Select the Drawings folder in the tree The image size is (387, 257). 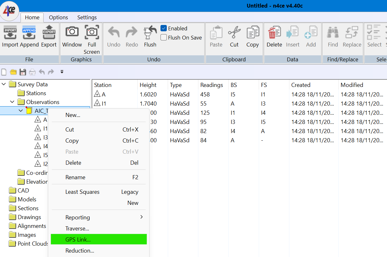25,217
